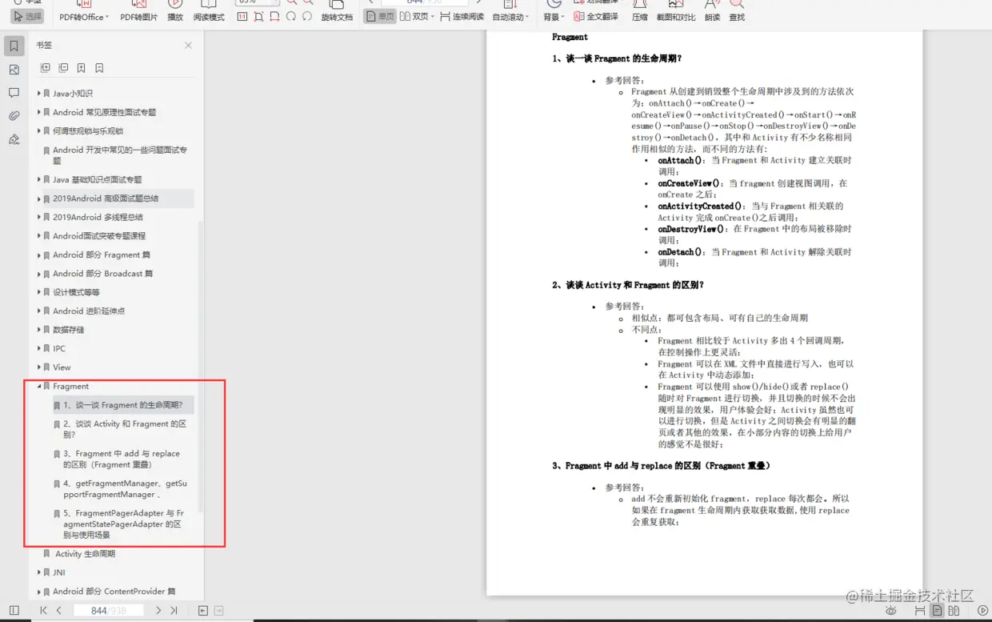
Task: Go to the first page button
Action: point(43,611)
